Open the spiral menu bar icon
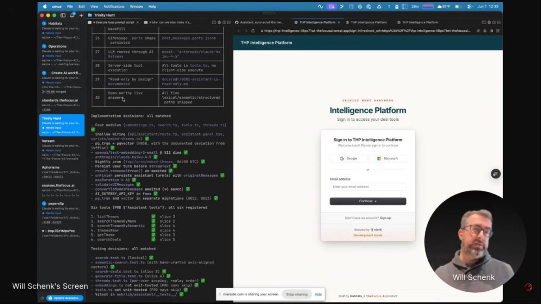Screen dimensions: 541x304 [x=360, y=6]
